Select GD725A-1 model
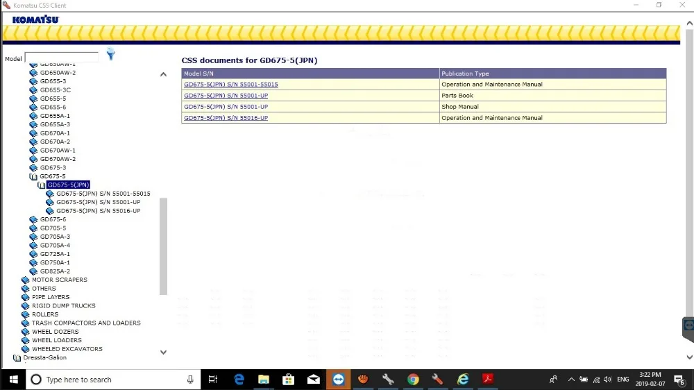The width and height of the screenshot is (694, 390). [55, 254]
